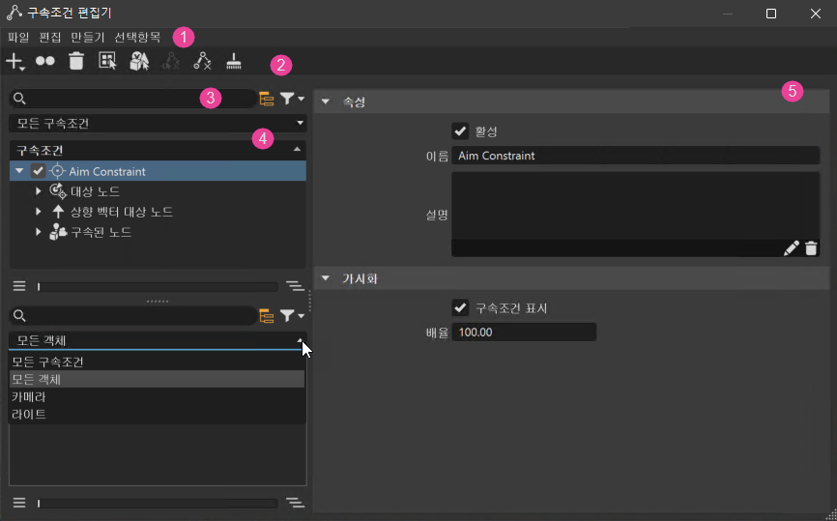Screen dimensions: 837x521
Task: Adjust the slider below the constraint tree
Action: [158, 287]
